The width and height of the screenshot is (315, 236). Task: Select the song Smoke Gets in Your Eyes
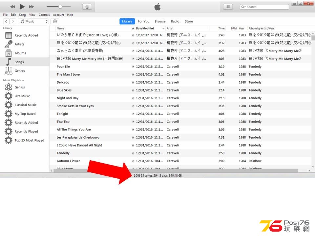click(75, 106)
